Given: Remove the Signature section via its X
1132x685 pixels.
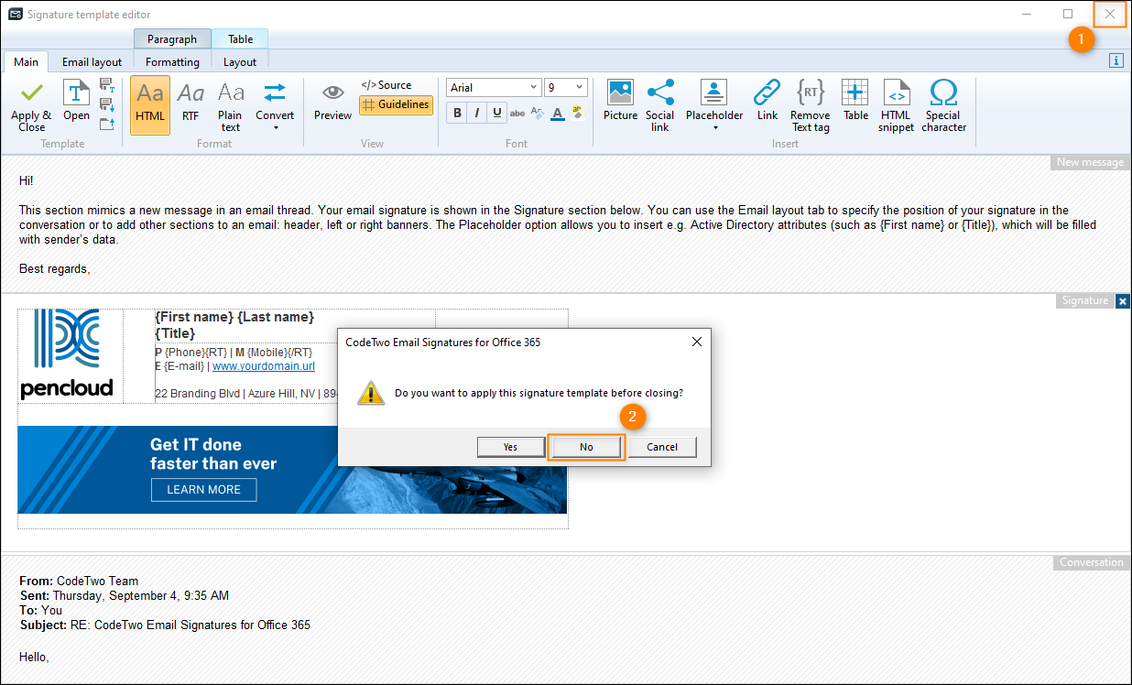Looking at the screenshot, I should point(1122,300).
